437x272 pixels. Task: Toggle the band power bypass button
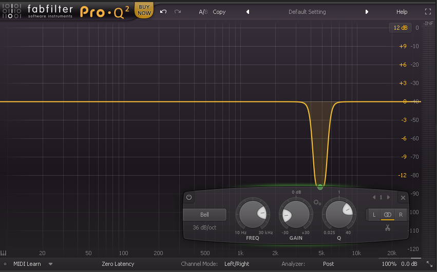click(189, 197)
